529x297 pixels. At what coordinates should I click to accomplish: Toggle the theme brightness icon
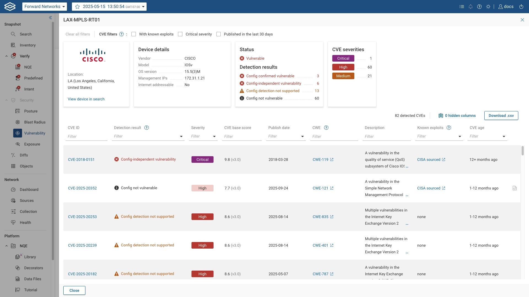pos(488,7)
